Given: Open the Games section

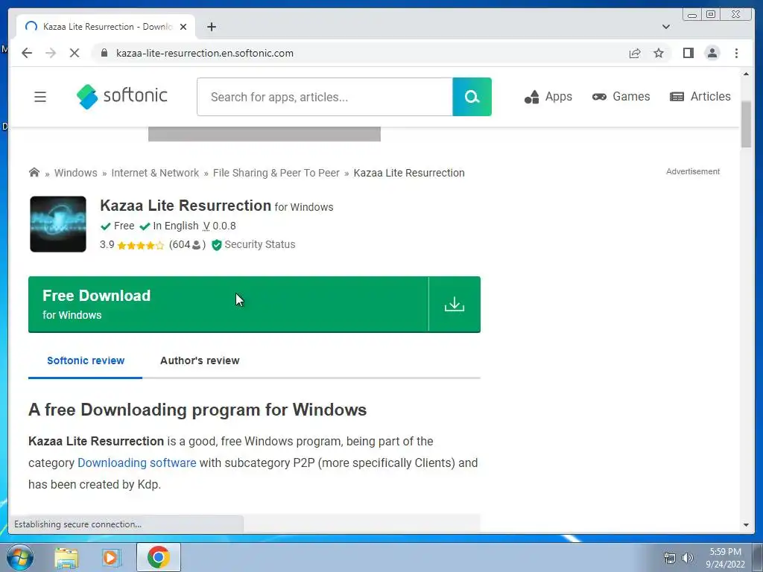Looking at the screenshot, I should click(621, 97).
